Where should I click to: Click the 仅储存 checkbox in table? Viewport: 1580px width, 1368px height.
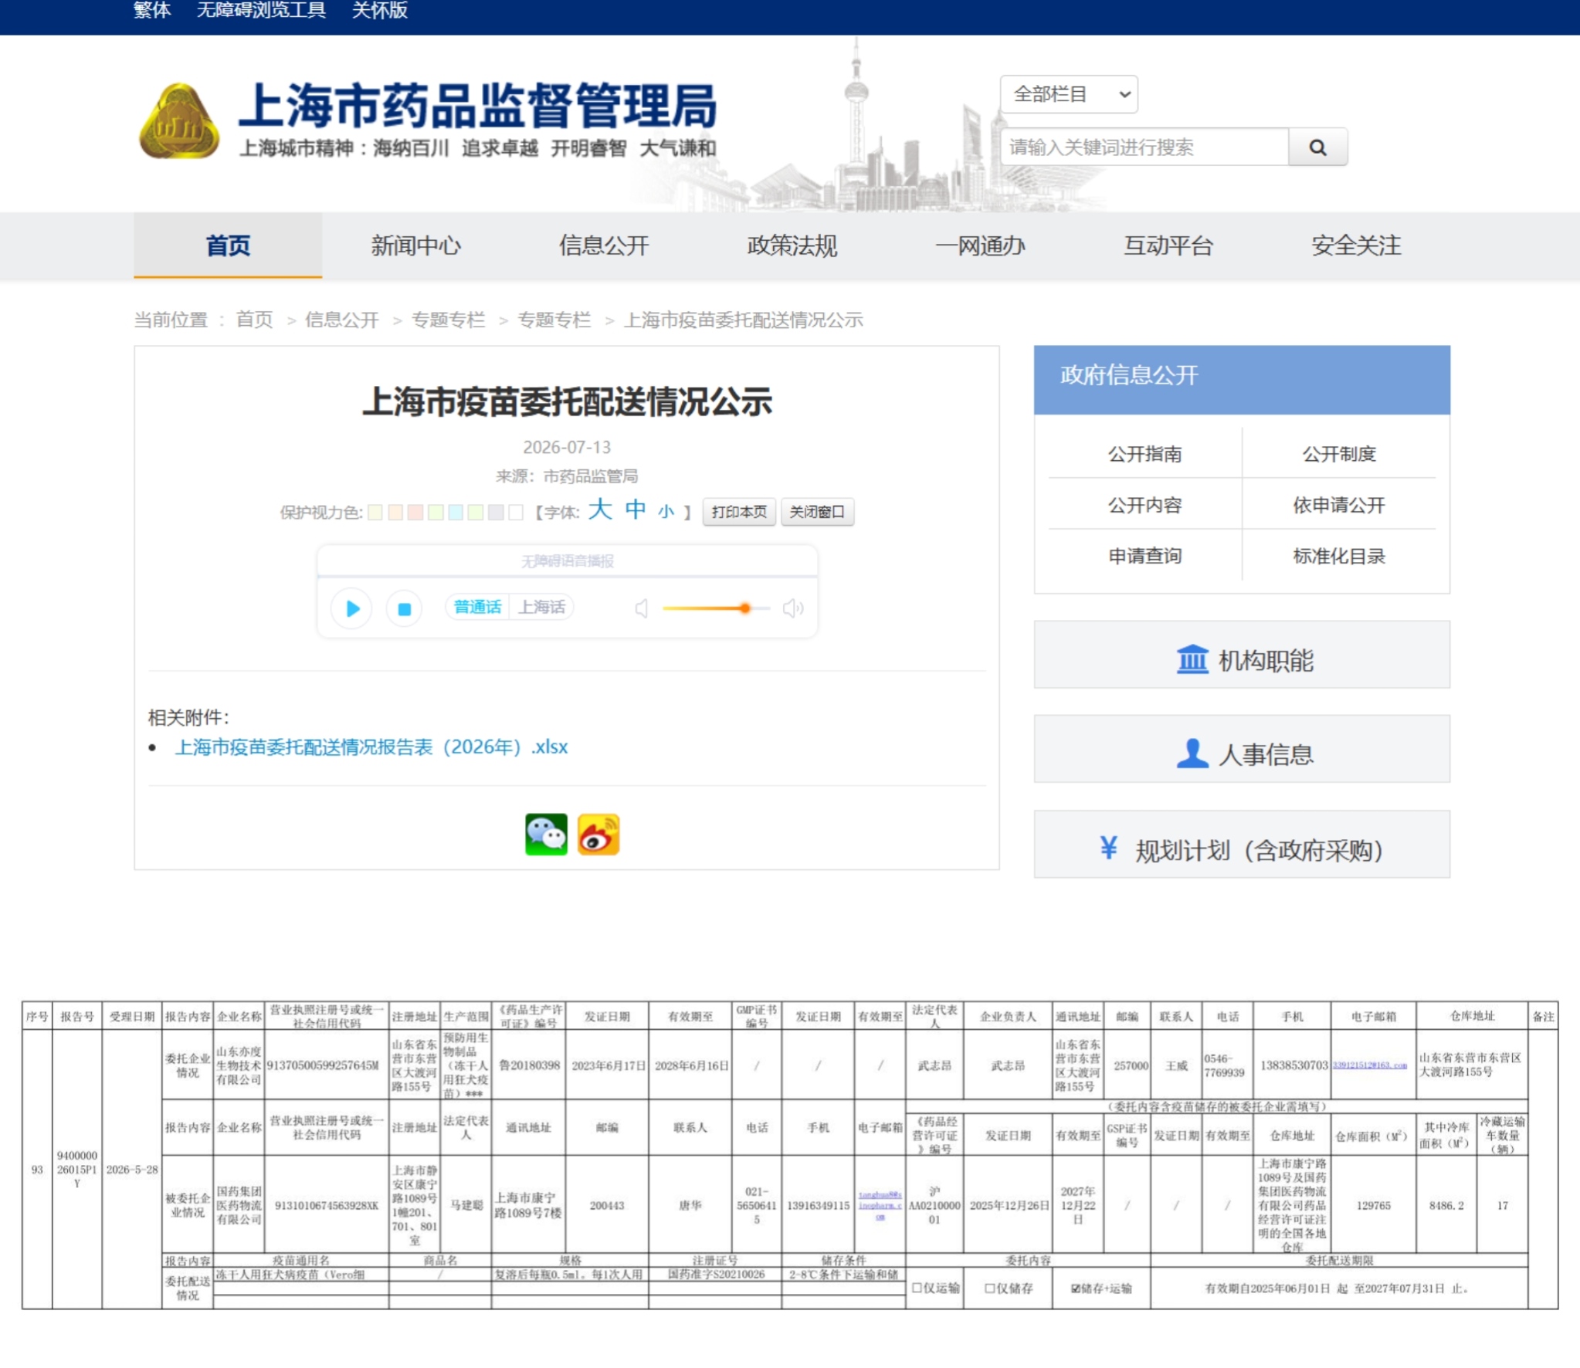pos(989,1288)
